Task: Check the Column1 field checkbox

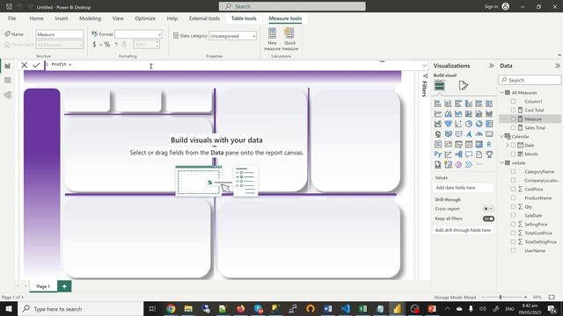Action: point(513,102)
